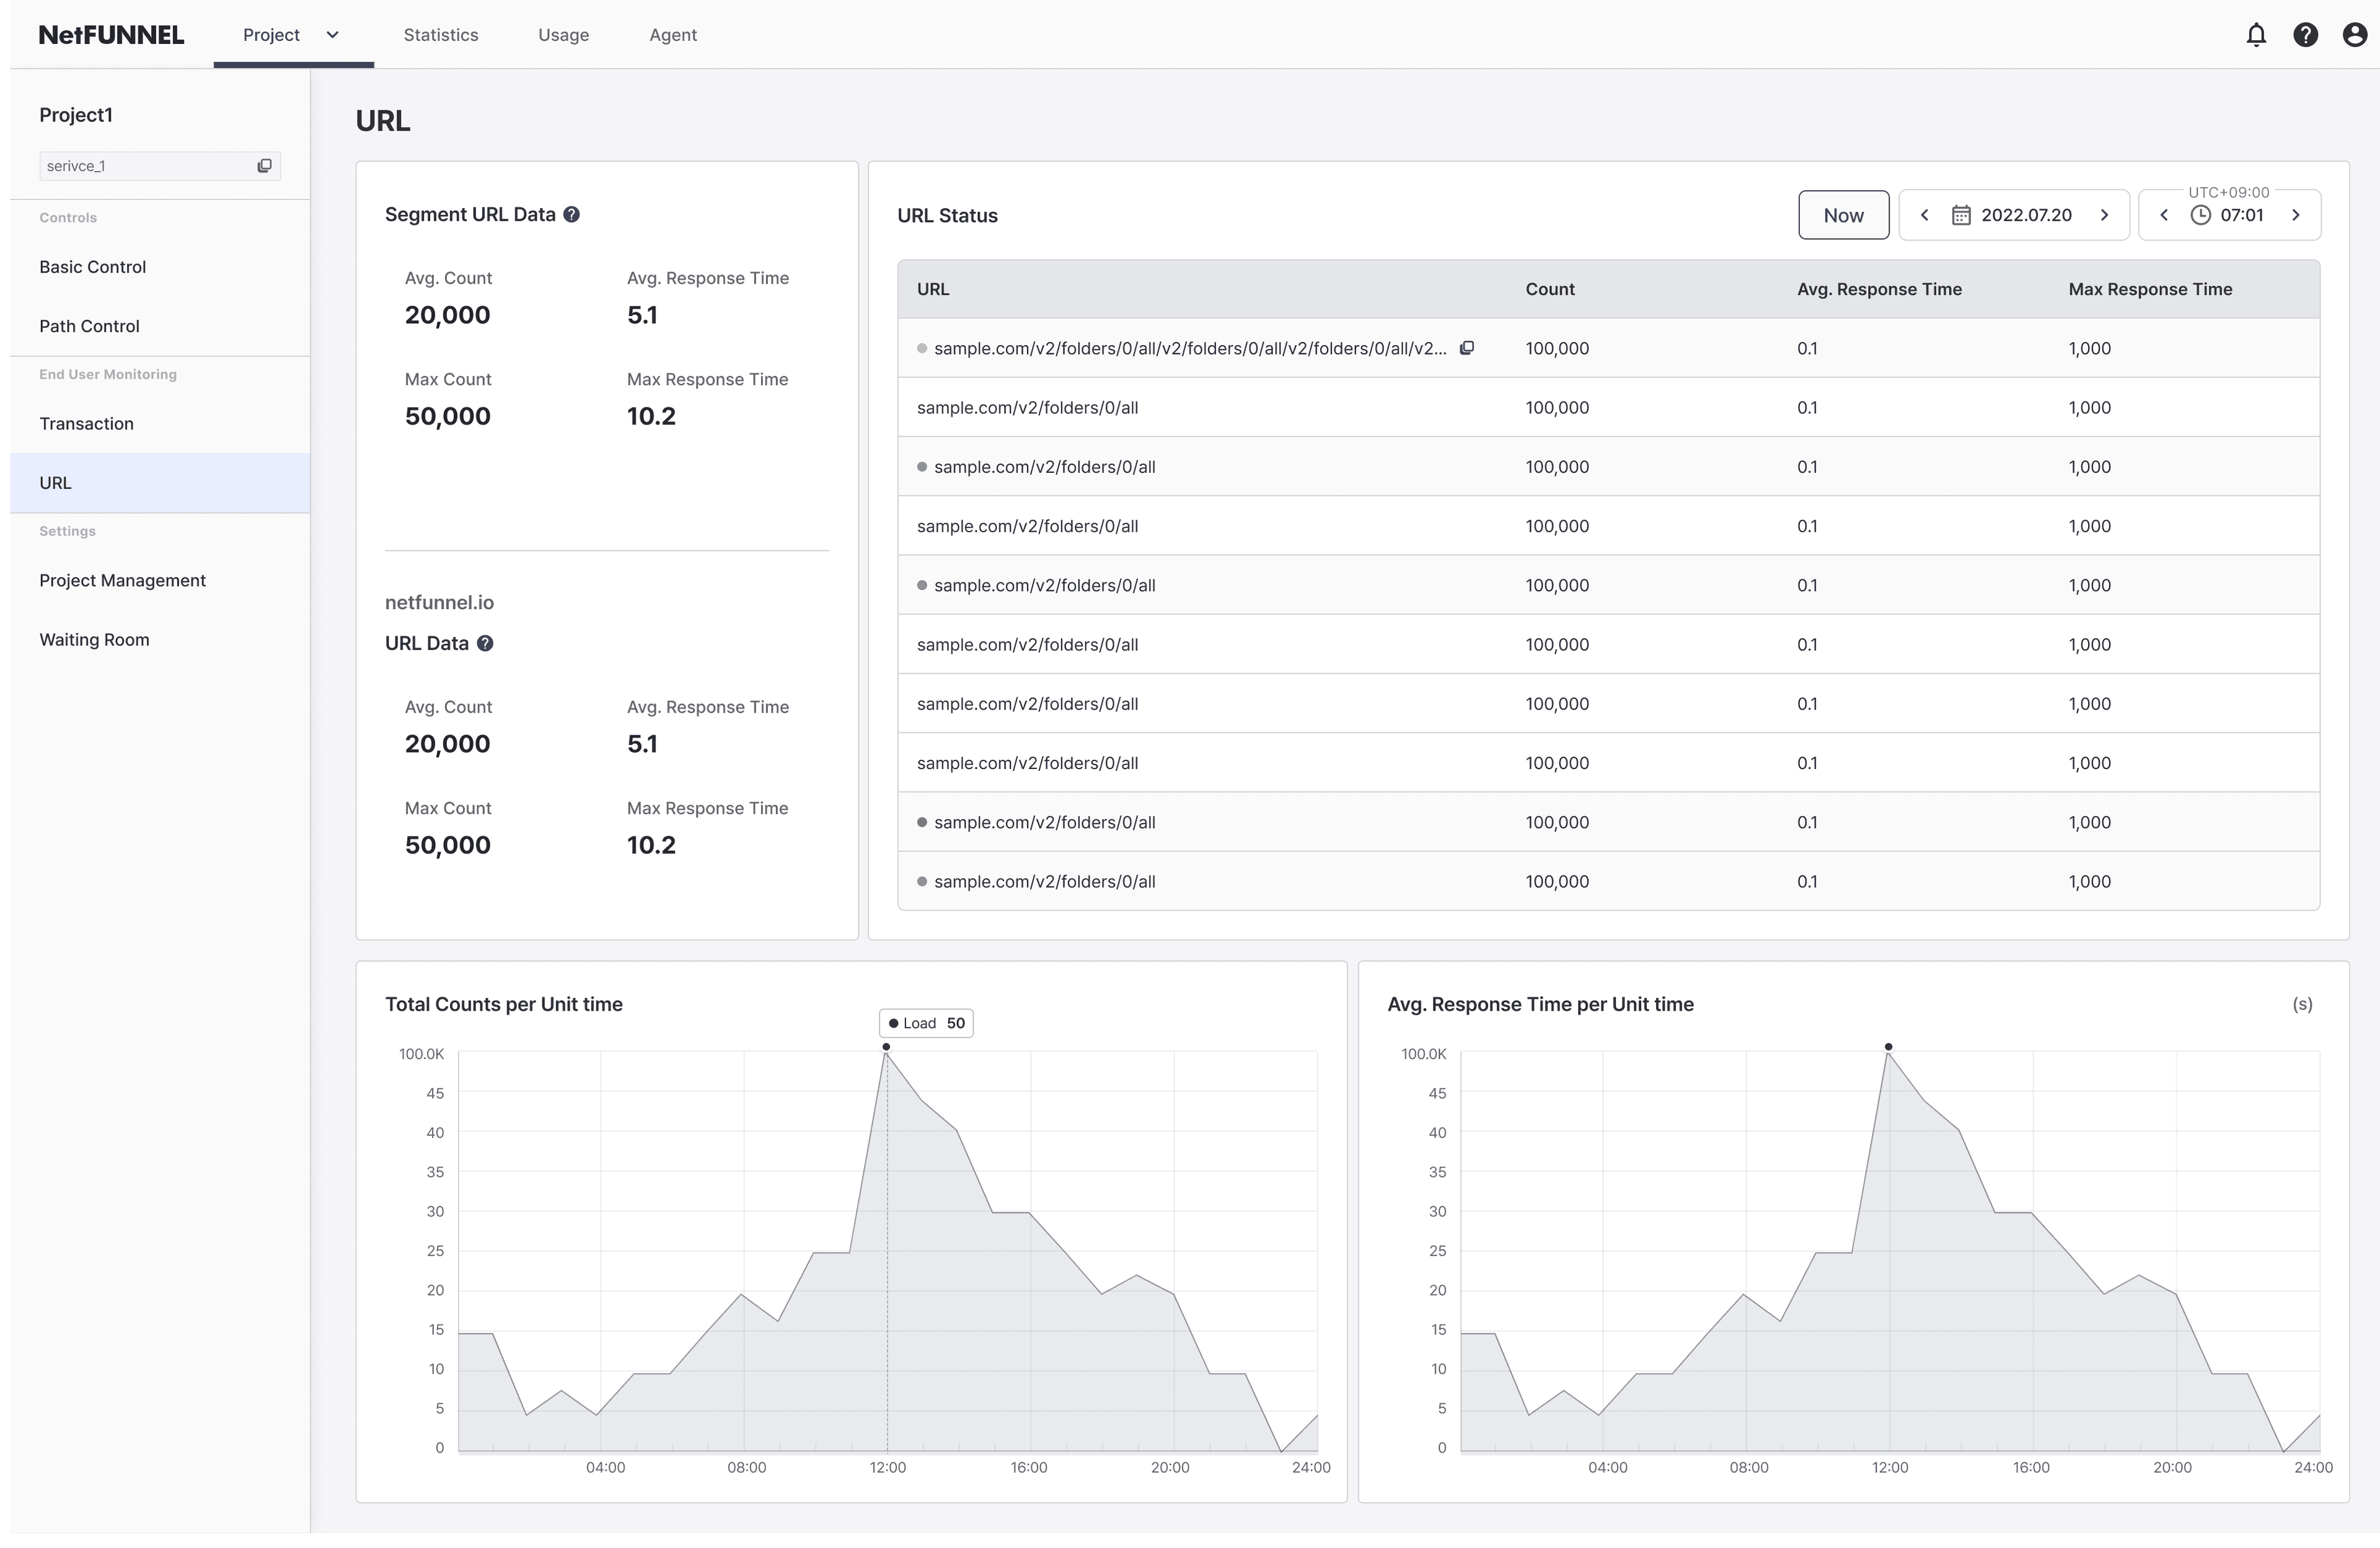Screen dimensions: 2380x1548
Task: Open Transaction monitoring page
Action: 160,424
